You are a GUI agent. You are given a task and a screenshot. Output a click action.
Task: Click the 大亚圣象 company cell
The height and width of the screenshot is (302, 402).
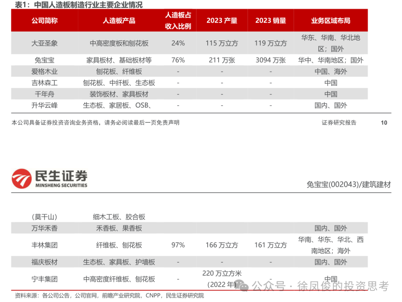45,43
